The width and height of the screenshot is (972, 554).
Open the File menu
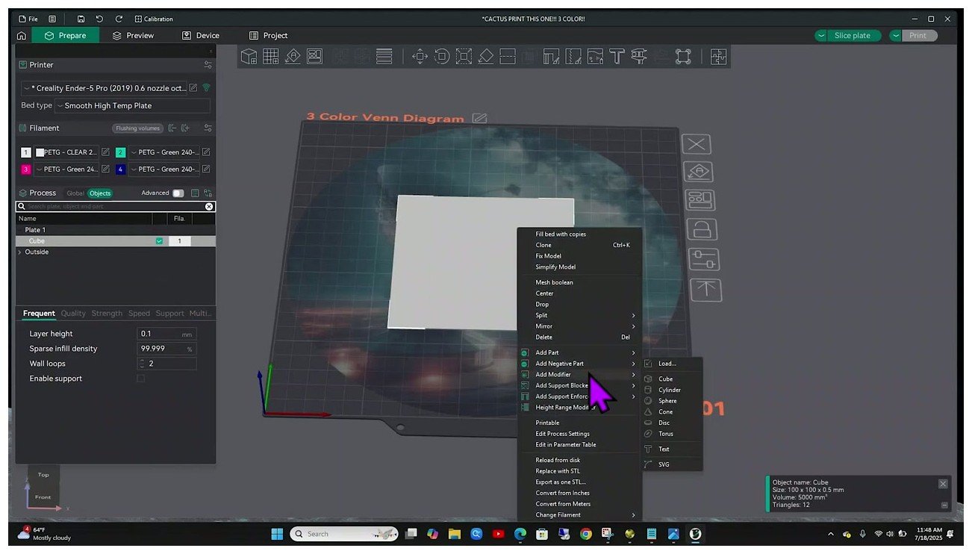click(28, 19)
